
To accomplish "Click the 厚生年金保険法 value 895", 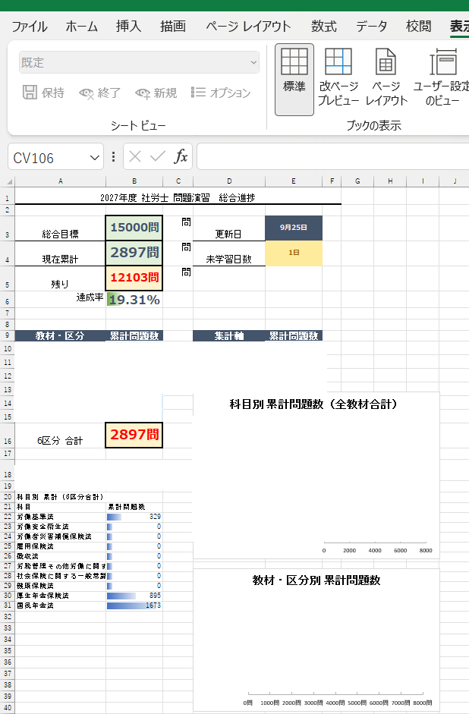I will coord(134,596).
